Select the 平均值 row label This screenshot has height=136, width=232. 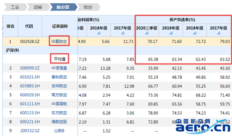(59, 59)
